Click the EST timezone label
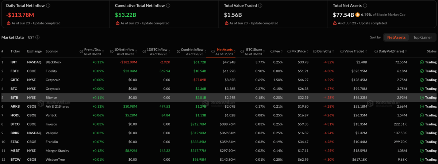 click(31, 37)
